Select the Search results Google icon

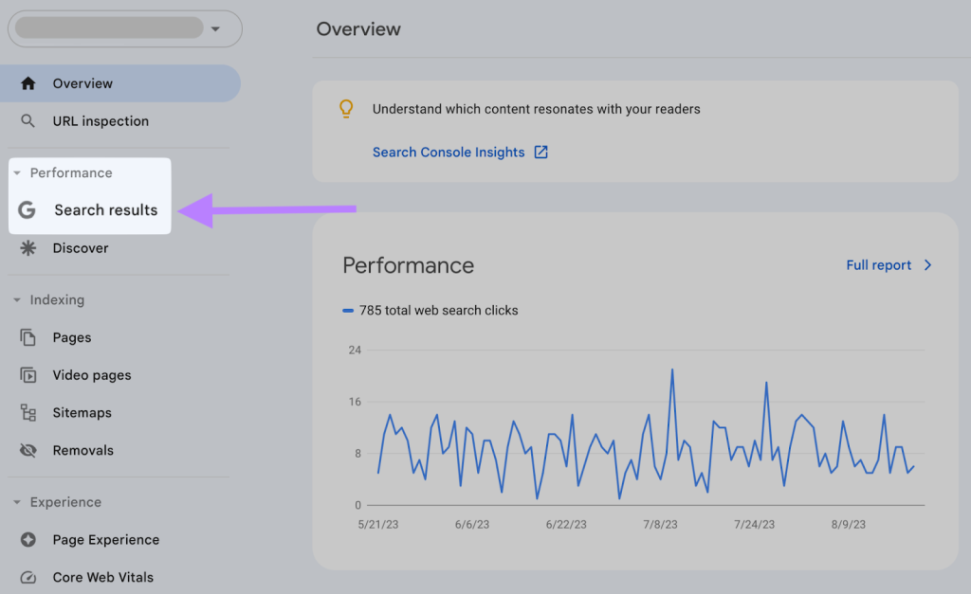click(x=27, y=210)
